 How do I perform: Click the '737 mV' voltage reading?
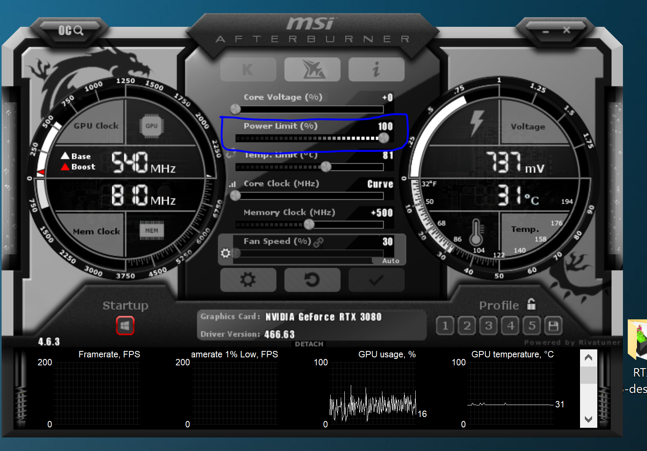(x=515, y=162)
